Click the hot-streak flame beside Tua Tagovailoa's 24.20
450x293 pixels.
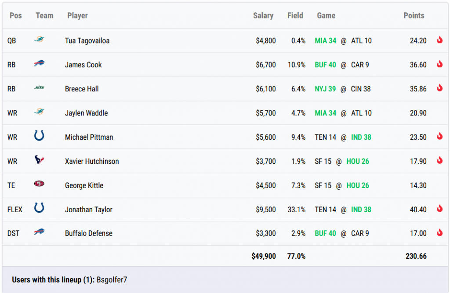tap(439, 40)
